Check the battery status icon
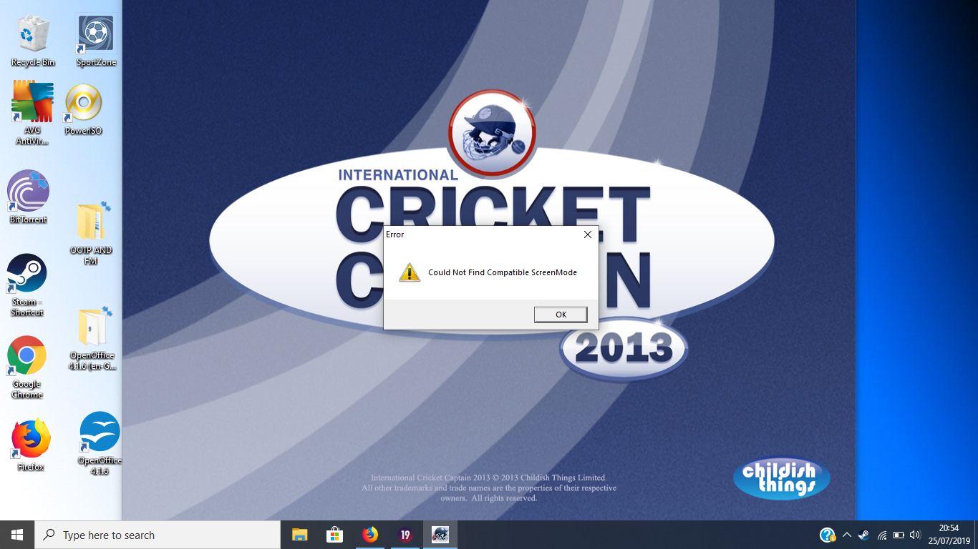The width and height of the screenshot is (978, 549). coord(899,535)
